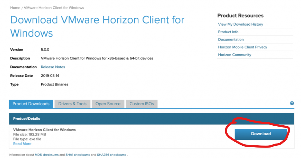Image resolution: width=301 pixels, height=158 pixels.
Task: Click the File size: 193.28 MB text
Action: pyautogui.click(x=30, y=134)
